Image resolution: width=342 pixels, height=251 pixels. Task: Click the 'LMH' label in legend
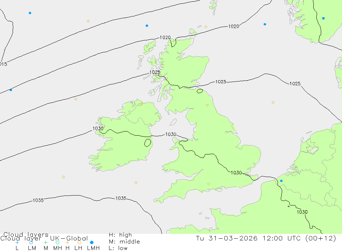point(93,248)
